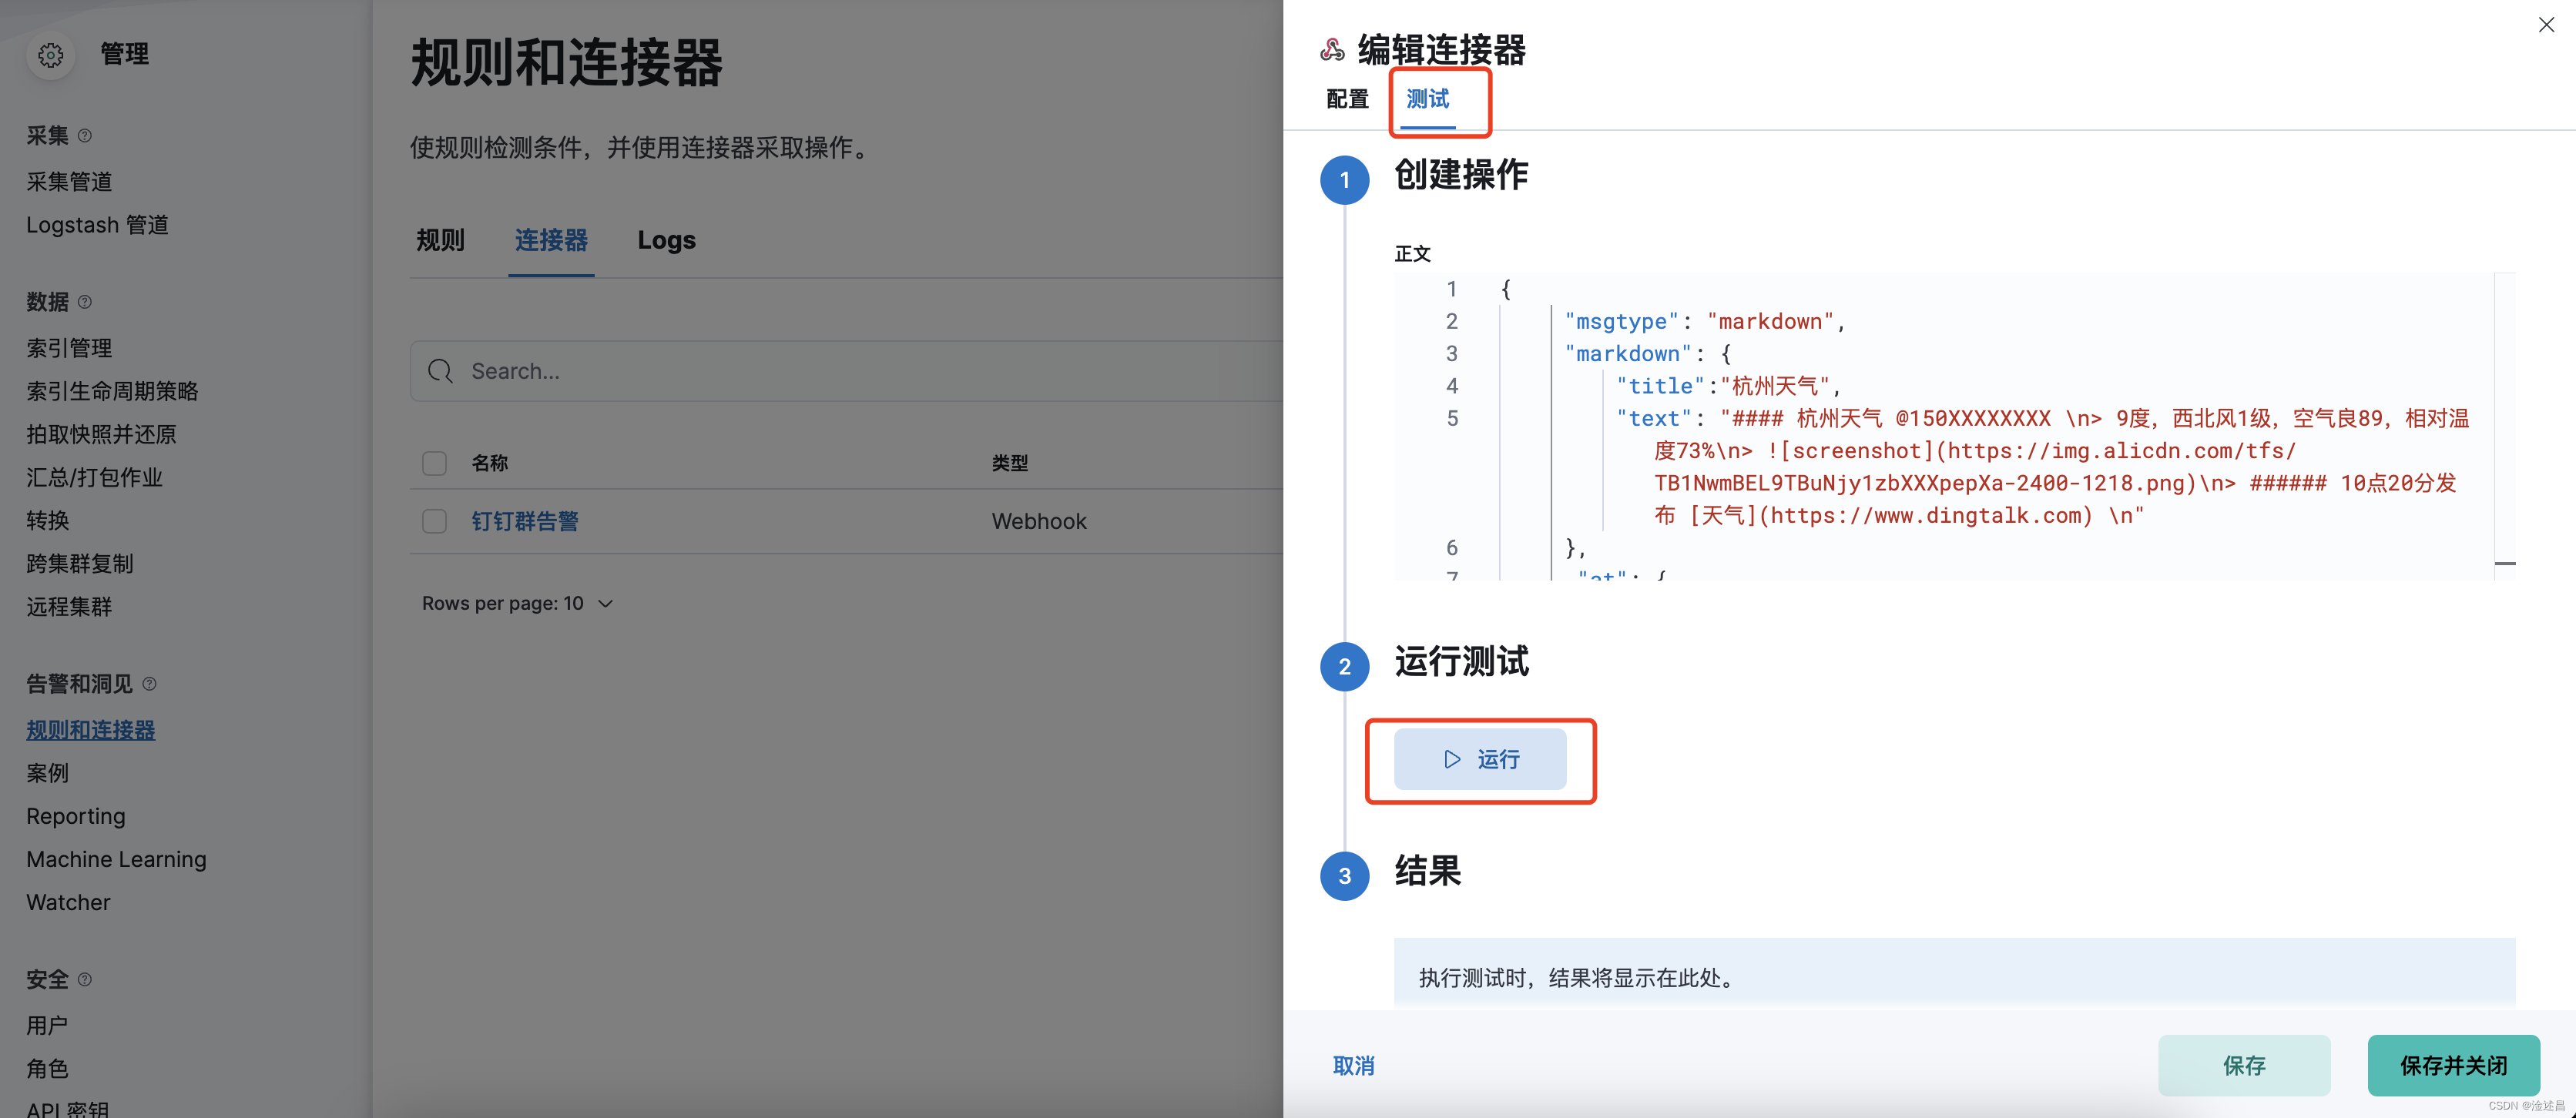Open Machine Learning in sidebar

(x=116, y=859)
